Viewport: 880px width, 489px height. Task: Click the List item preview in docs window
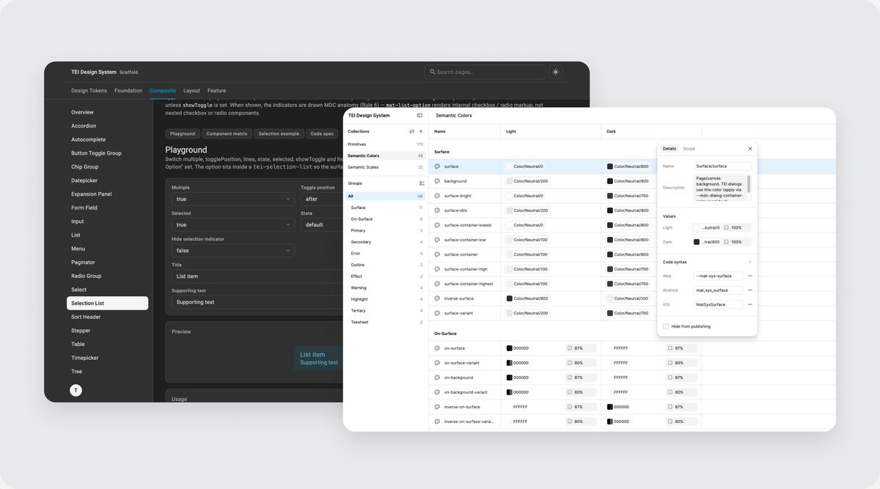pyautogui.click(x=319, y=358)
